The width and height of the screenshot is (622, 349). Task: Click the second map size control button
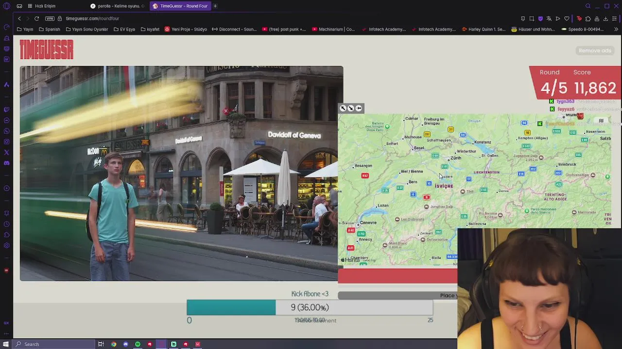point(351,109)
